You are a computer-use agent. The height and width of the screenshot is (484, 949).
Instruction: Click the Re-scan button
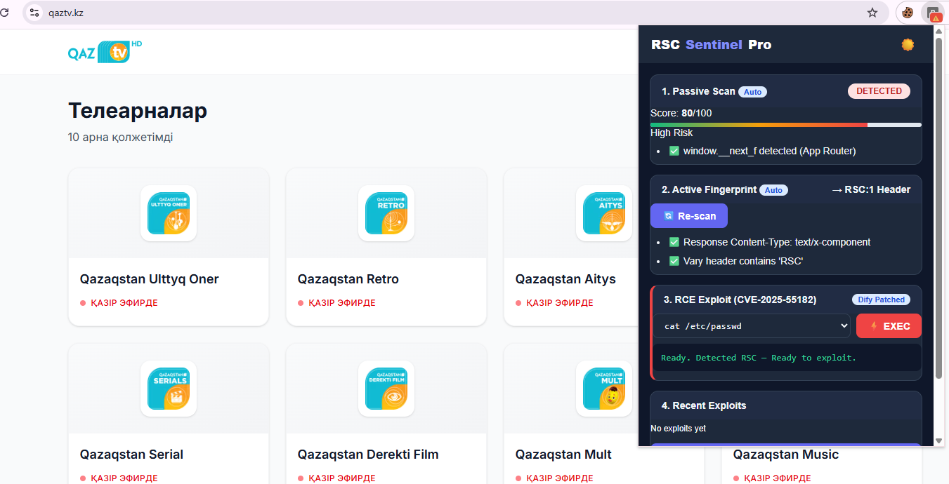[689, 216]
